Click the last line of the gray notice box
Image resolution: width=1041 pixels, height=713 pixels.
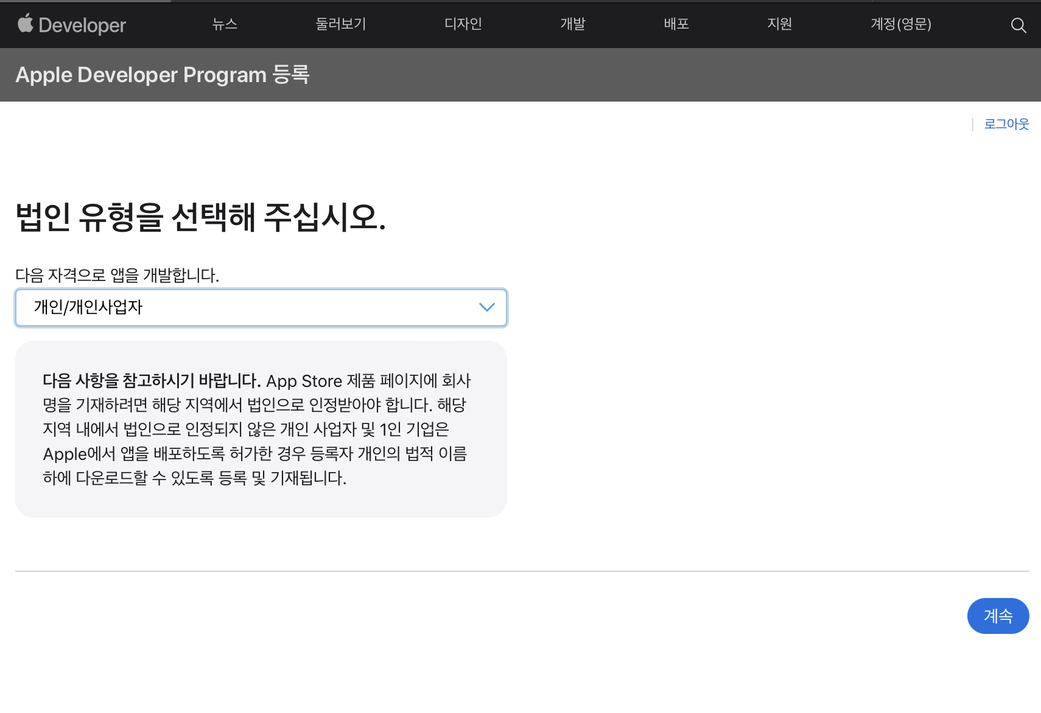[x=194, y=478]
